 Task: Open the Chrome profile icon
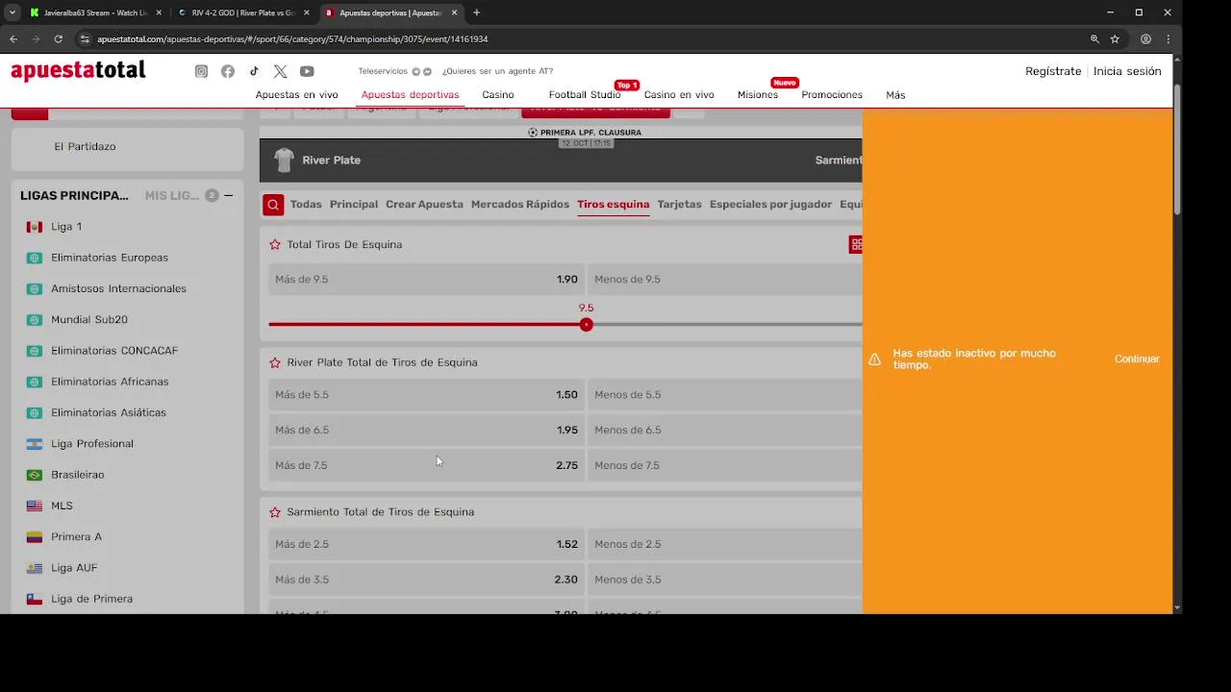point(1145,39)
